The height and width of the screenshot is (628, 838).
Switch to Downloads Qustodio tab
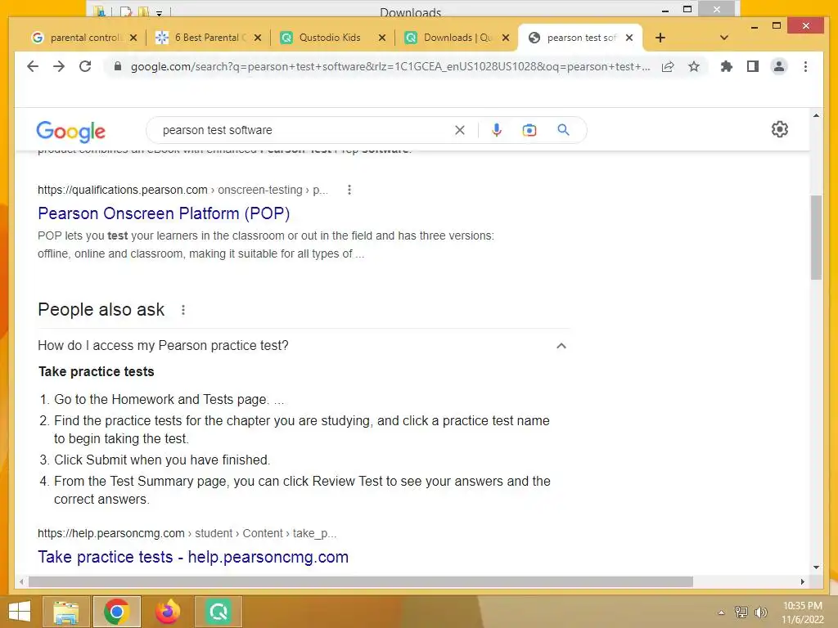click(x=454, y=38)
